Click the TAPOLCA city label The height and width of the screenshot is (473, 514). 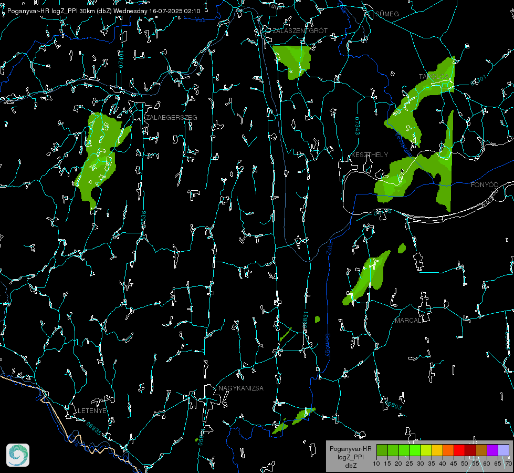[x=434, y=77]
